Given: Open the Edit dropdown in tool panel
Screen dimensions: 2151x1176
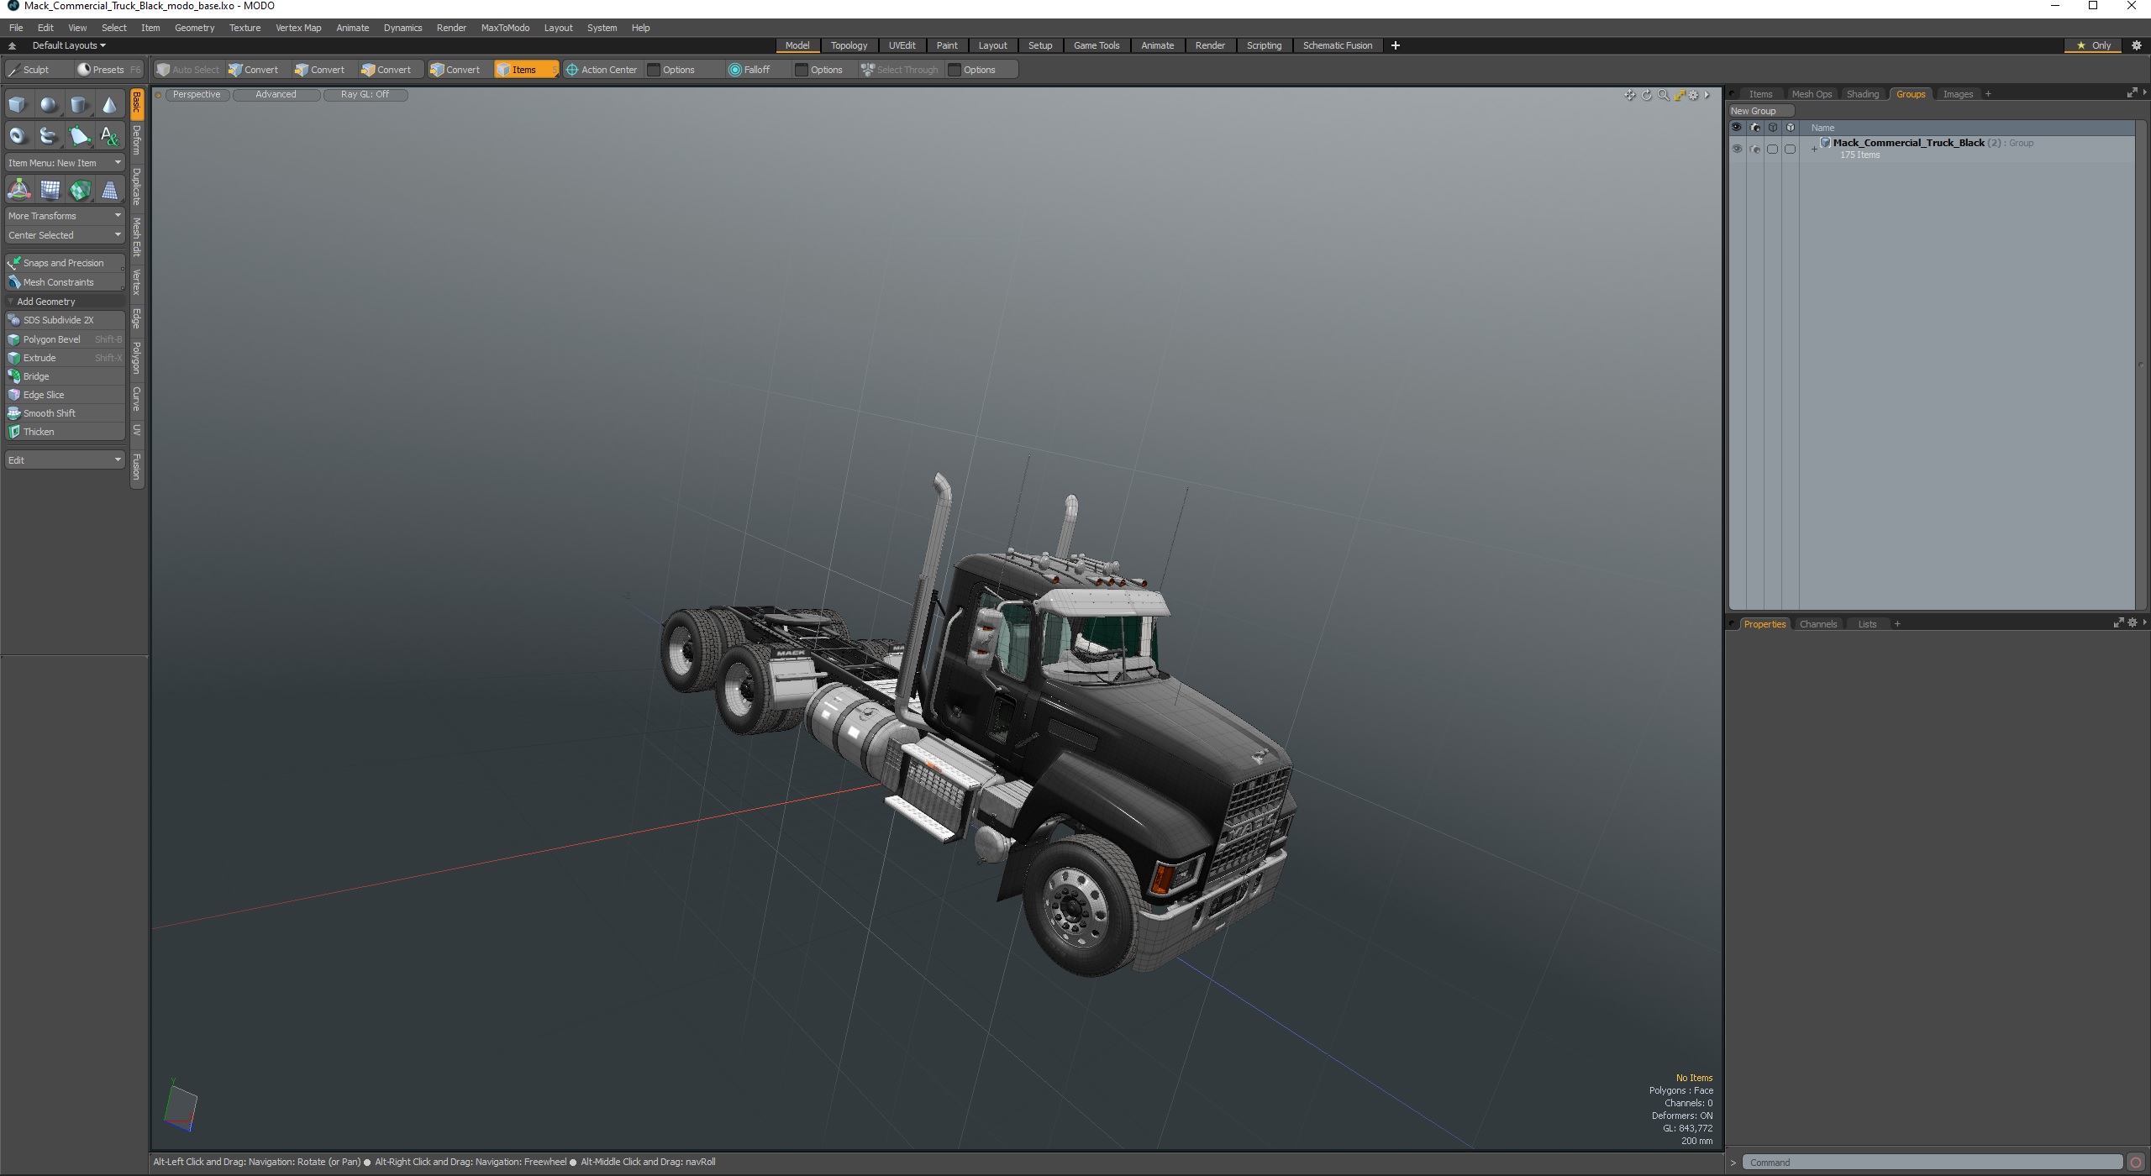Looking at the screenshot, I should (x=65, y=460).
